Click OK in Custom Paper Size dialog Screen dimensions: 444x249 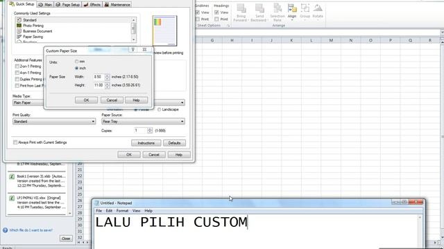[x=86, y=100]
